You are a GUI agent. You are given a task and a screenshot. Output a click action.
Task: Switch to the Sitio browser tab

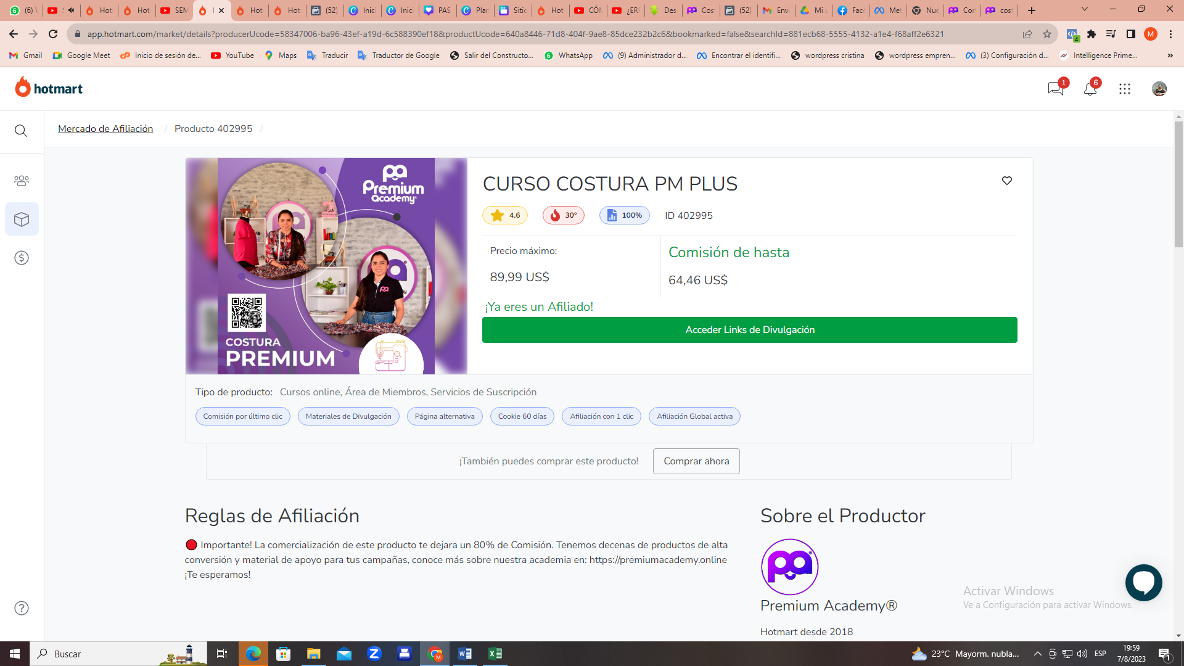coord(513,10)
